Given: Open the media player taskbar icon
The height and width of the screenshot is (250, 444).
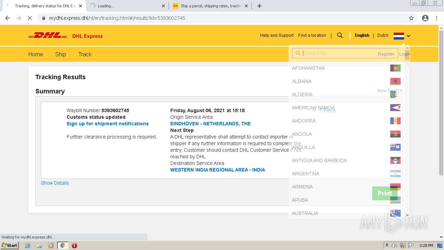Looking at the screenshot, I should pyautogui.click(x=51, y=245).
